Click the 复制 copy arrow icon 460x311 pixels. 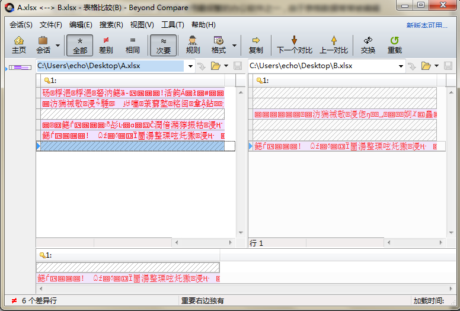click(x=256, y=45)
